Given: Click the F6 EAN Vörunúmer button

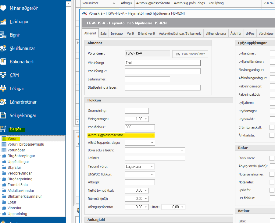Looking at the screenshot, I should point(190,54).
